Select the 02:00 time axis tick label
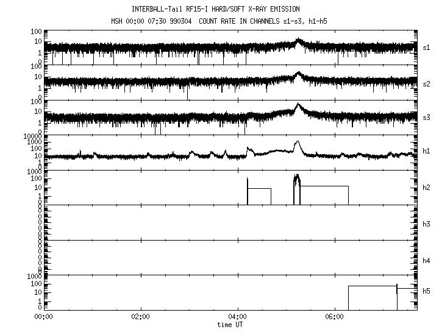This screenshot has height=335, width=439. (140, 317)
